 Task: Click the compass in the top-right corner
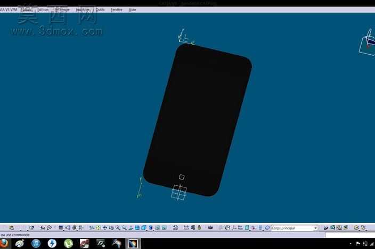(367, 42)
